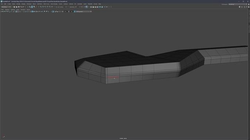Click the view axis gizmo in viewport corner

tap(4, 136)
